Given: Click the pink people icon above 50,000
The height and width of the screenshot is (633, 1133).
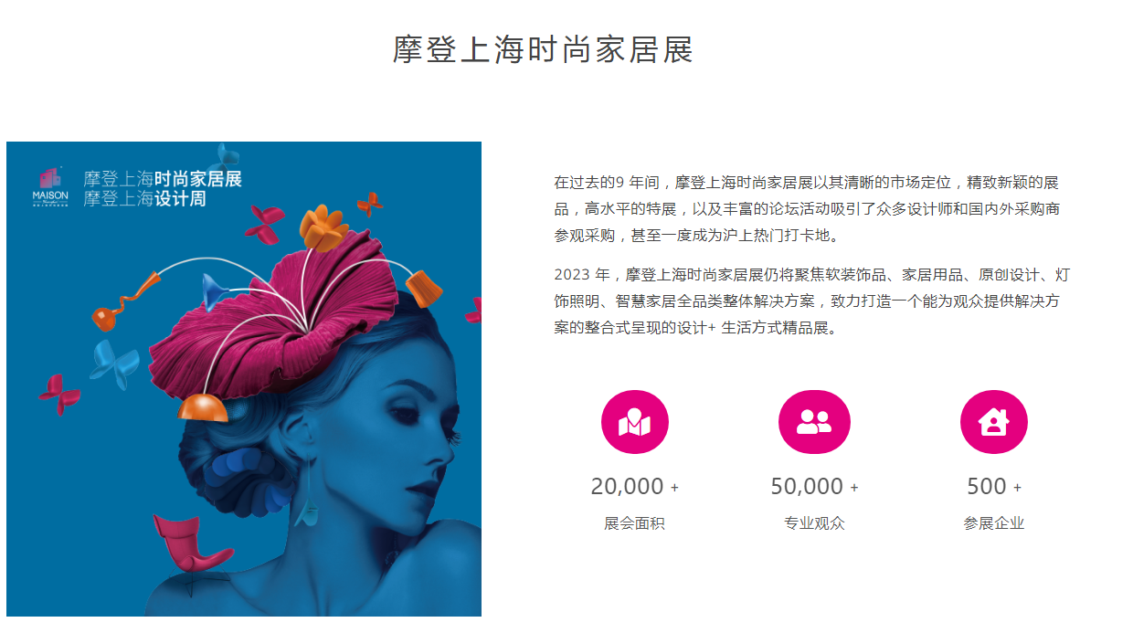Looking at the screenshot, I should tap(814, 422).
